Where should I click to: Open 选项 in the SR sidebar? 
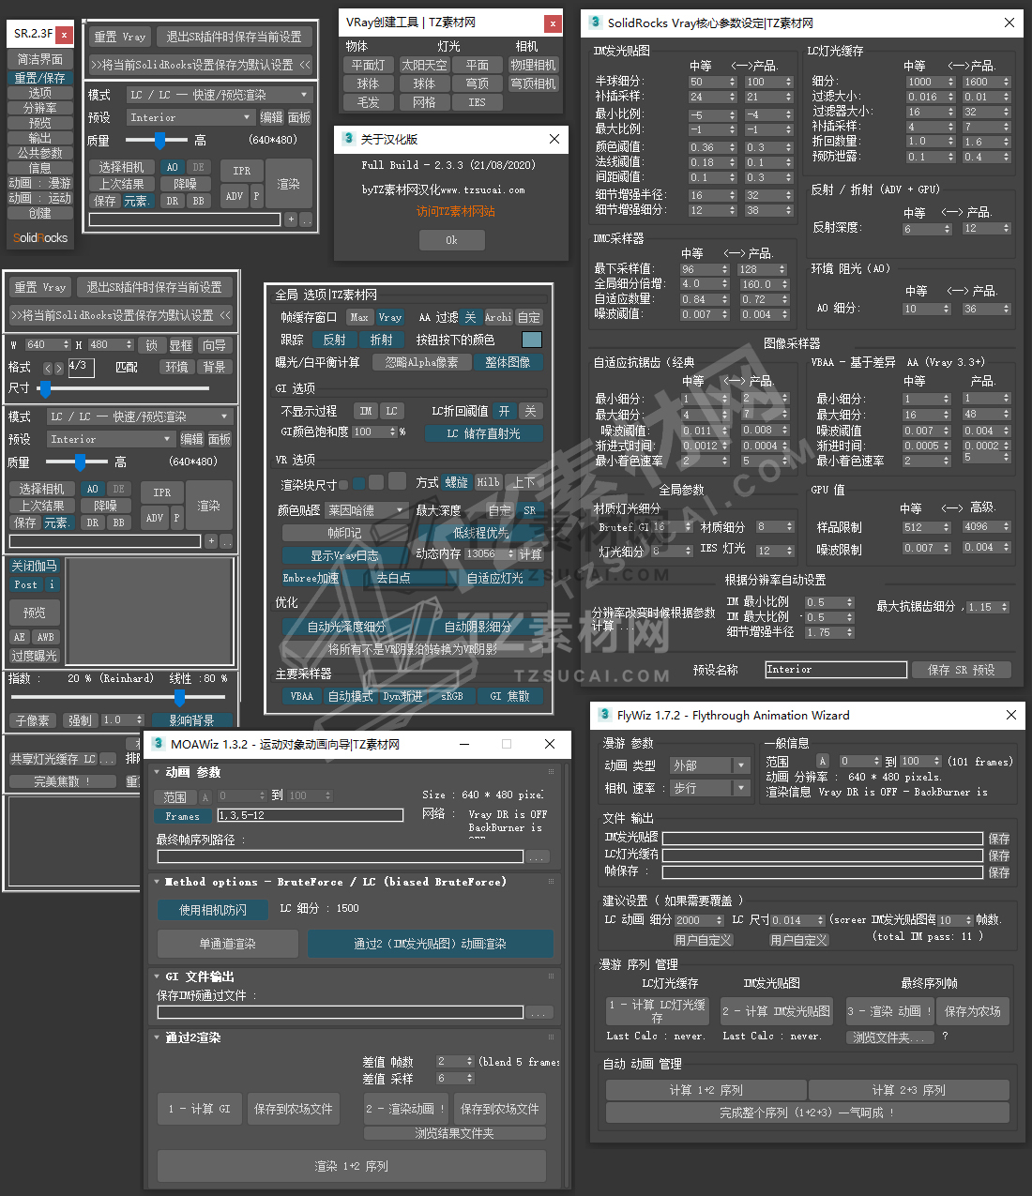(39, 93)
